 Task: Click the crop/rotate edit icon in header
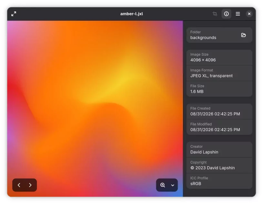tap(215, 14)
